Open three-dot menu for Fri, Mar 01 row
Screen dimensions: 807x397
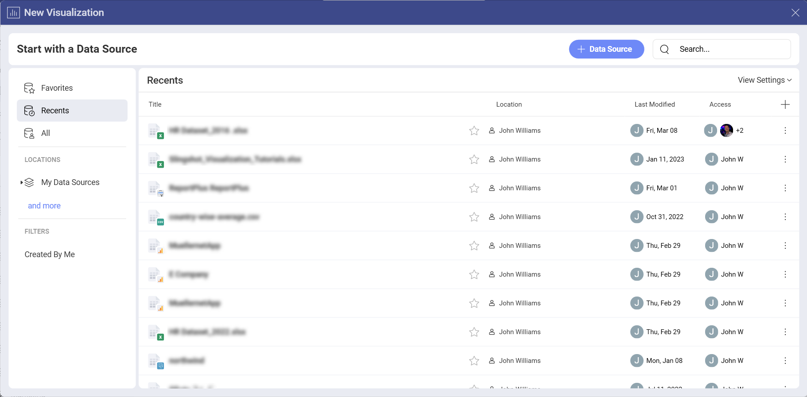tap(785, 188)
